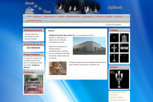Open the Aviso legal link
Screen dimensions: 153x102
[113, 95]
